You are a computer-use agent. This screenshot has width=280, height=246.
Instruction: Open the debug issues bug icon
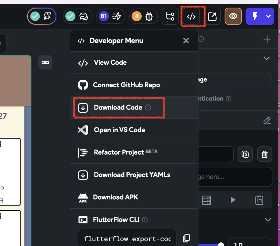pyautogui.click(x=144, y=16)
